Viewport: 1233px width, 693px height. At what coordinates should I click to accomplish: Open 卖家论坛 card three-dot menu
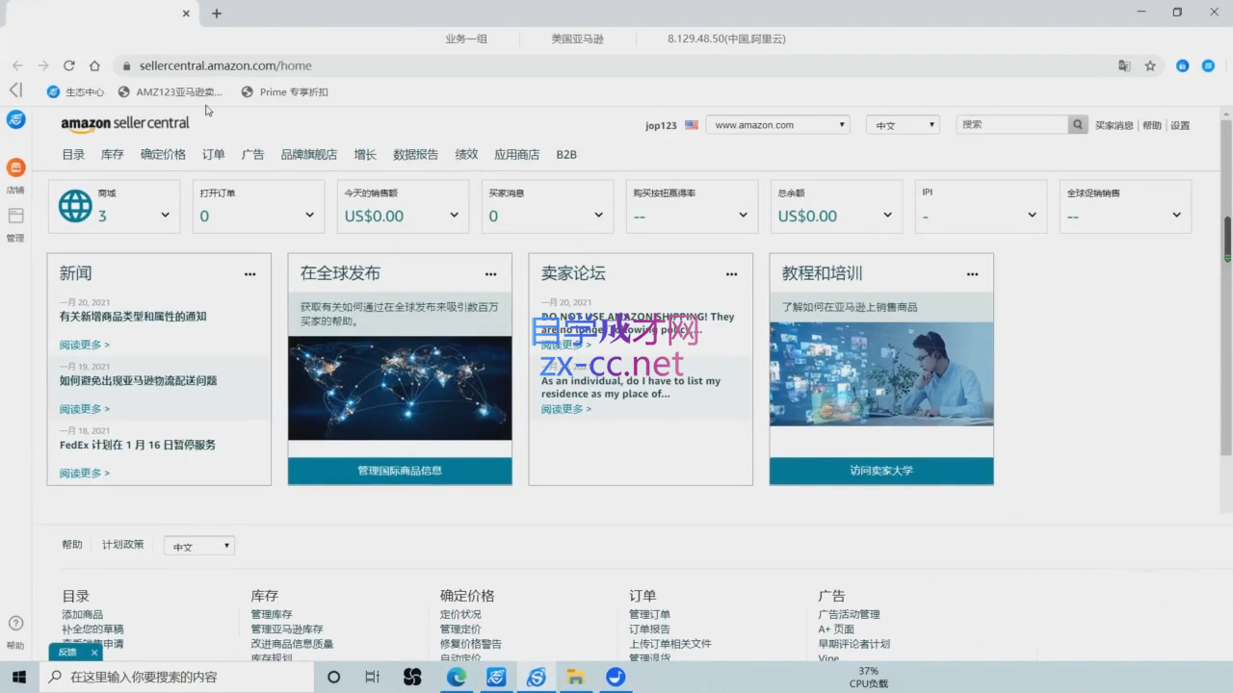pos(732,274)
